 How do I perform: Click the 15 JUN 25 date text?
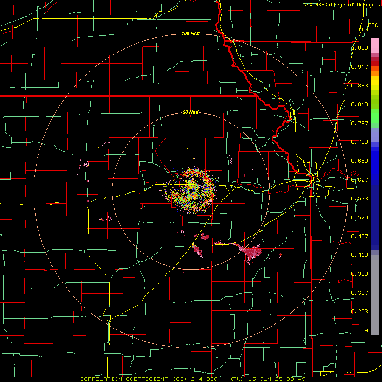pyautogui.click(x=266, y=379)
